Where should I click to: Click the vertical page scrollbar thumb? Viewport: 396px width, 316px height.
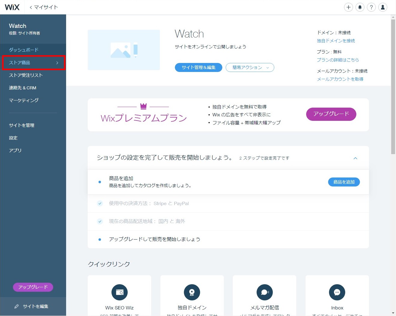point(393,87)
